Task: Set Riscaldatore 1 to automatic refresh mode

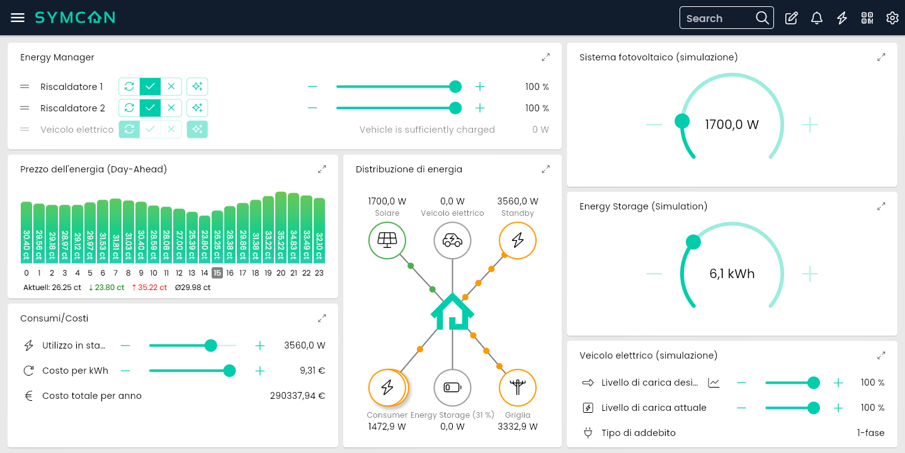Action: (x=129, y=87)
